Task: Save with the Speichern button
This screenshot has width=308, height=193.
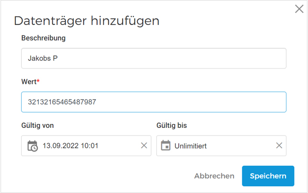Action: (268, 176)
